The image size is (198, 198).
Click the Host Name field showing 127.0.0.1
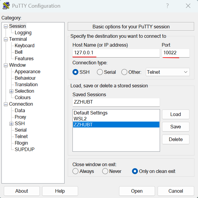click(x=116, y=53)
